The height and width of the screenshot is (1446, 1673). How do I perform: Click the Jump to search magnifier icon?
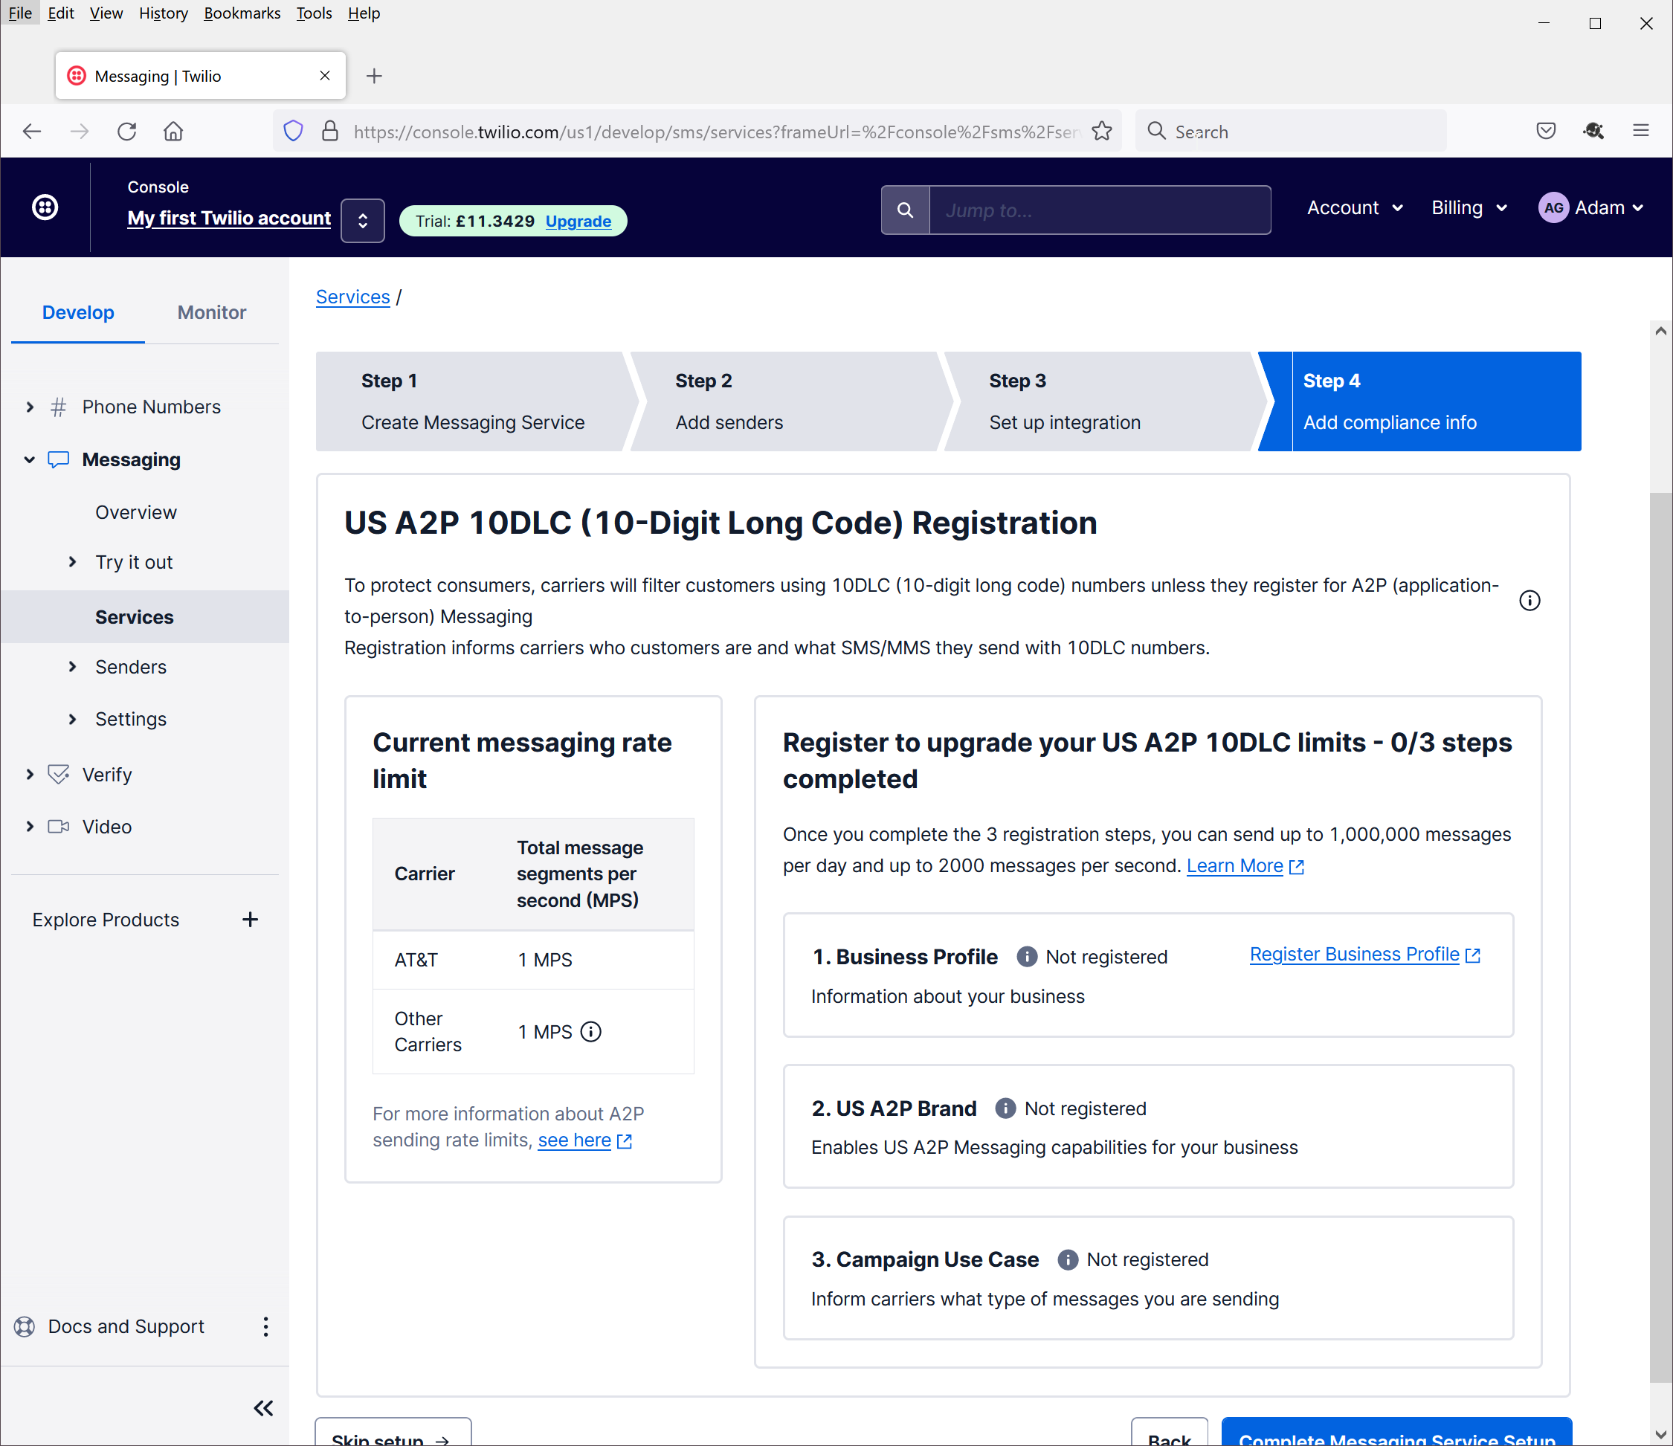[x=905, y=210]
